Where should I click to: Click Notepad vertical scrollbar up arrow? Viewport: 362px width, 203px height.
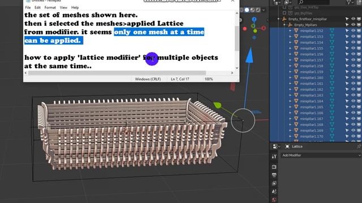click(237, 14)
